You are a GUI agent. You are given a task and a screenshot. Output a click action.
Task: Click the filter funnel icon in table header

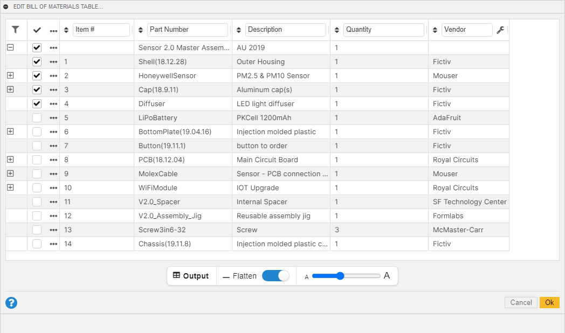point(16,30)
